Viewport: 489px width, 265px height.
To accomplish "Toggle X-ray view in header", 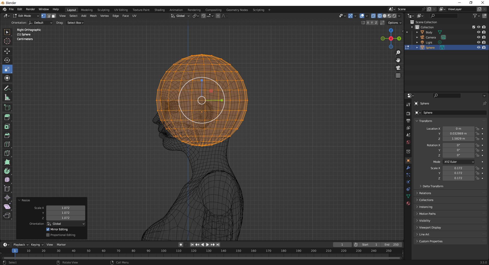I will tap(373, 16).
